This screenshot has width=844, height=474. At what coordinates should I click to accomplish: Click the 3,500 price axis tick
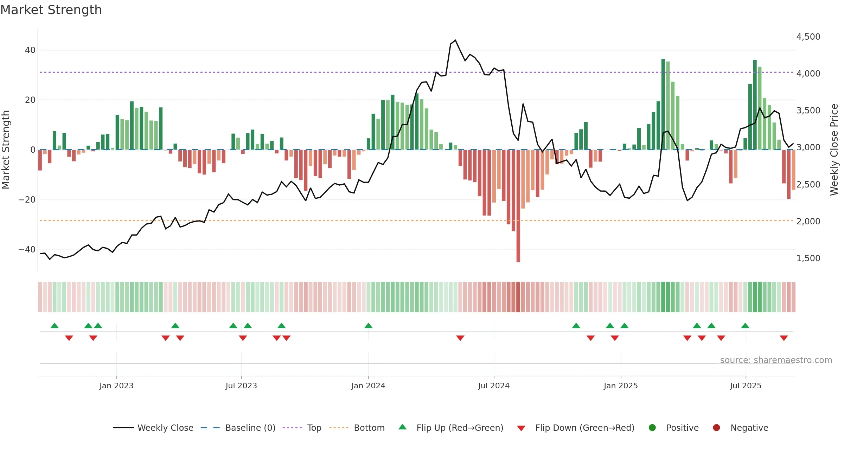pyautogui.click(x=808, y=111)
